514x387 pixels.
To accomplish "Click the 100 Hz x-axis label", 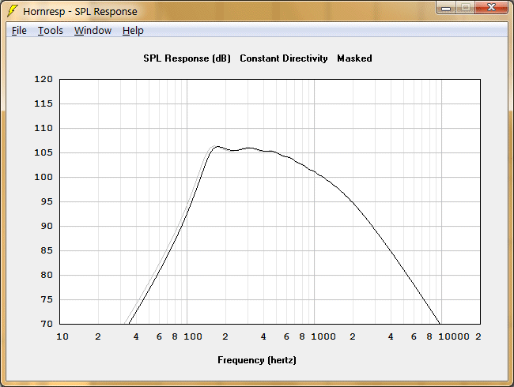I will [x=192, y=336].
